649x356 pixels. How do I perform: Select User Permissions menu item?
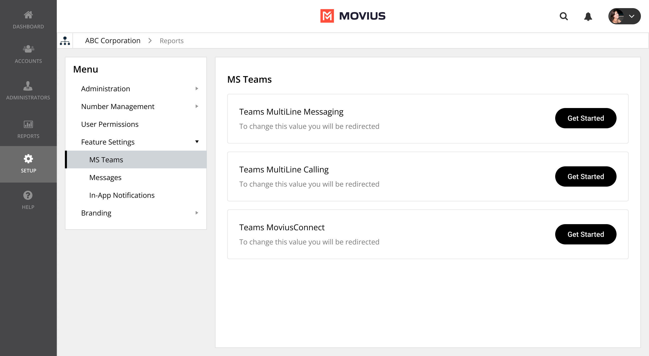point(110,124)
